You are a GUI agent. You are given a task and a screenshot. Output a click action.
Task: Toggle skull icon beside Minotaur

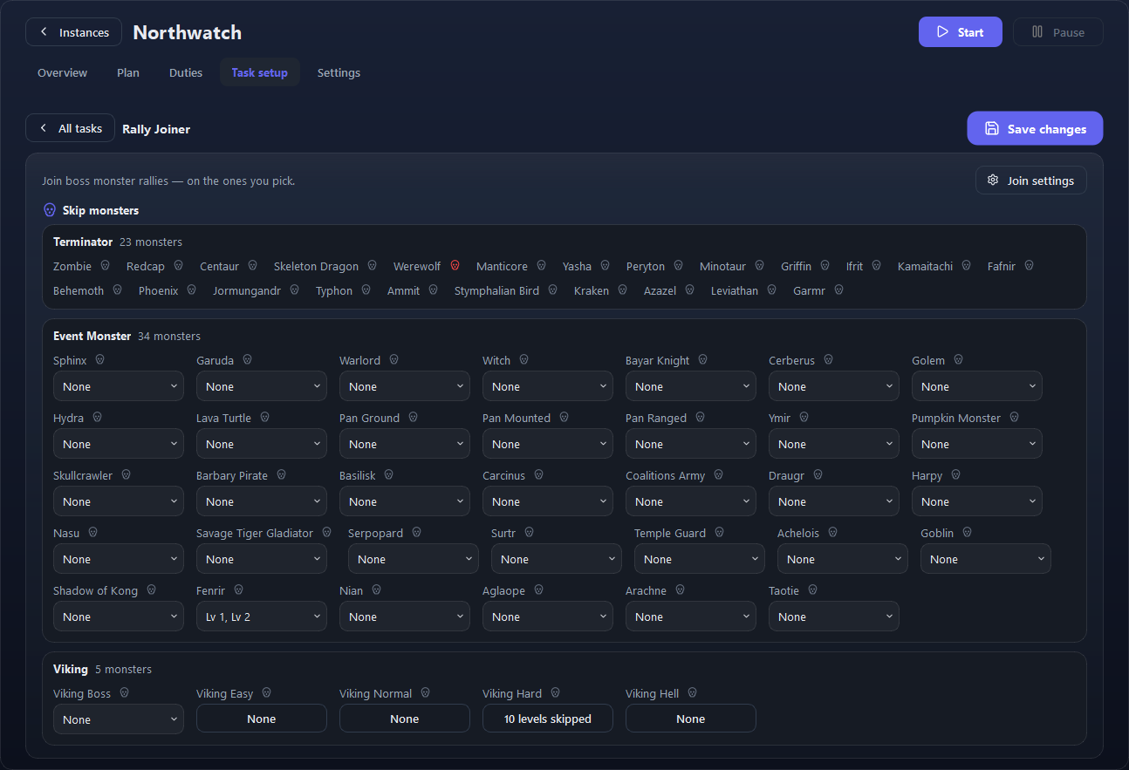[759, 266]
